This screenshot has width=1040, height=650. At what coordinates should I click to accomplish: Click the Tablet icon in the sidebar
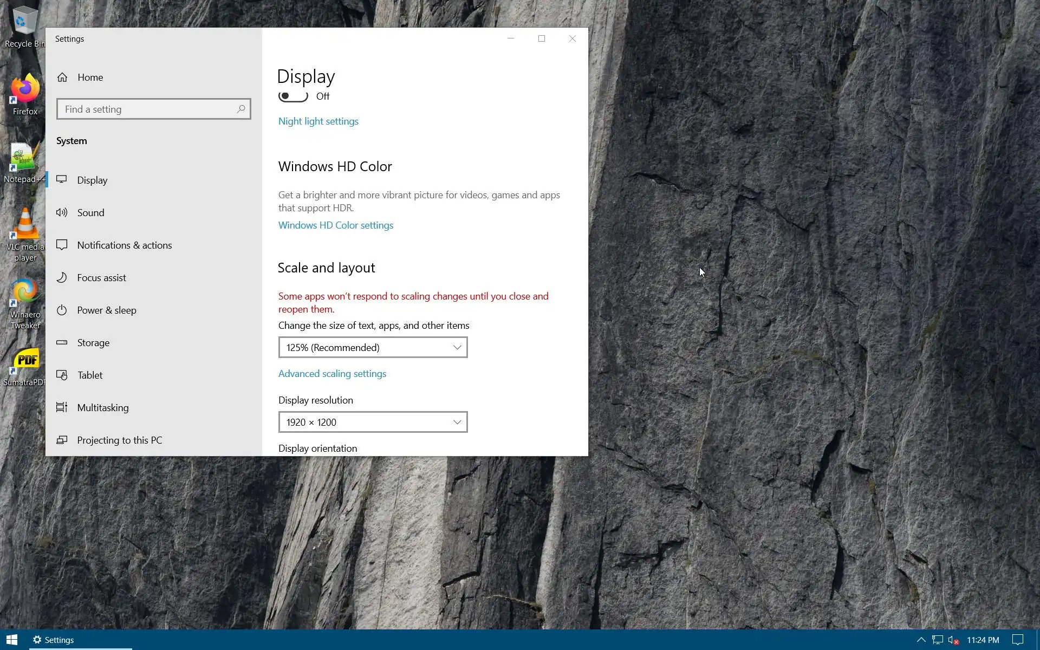click(62, 375)
